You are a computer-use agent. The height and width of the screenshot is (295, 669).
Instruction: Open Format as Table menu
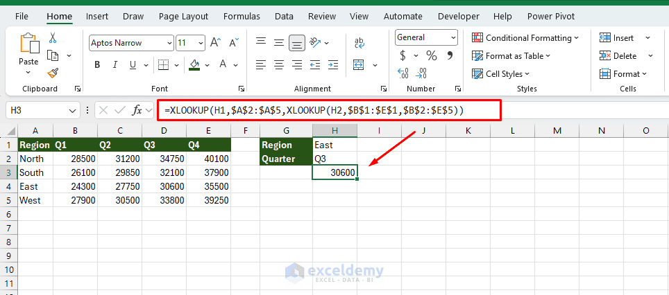coord(511,56)
